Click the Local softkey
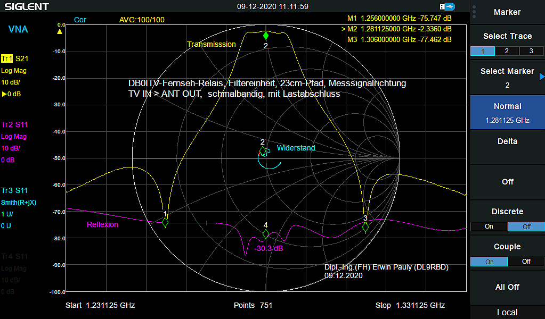Screen dimensions: 545x319 click(508, 313)
